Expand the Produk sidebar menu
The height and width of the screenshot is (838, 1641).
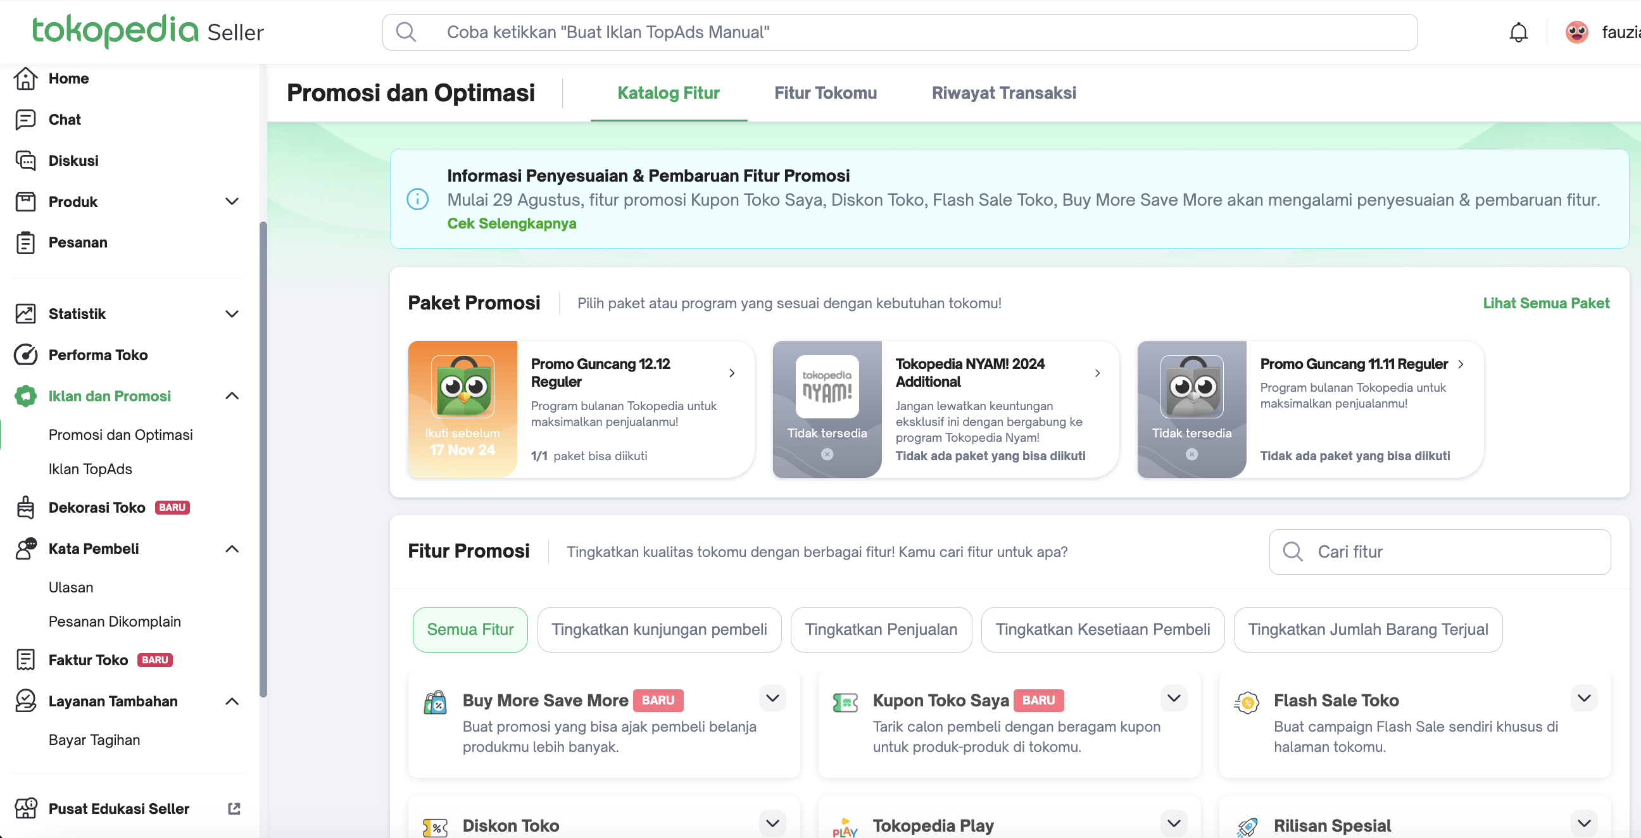coord(232,201)
